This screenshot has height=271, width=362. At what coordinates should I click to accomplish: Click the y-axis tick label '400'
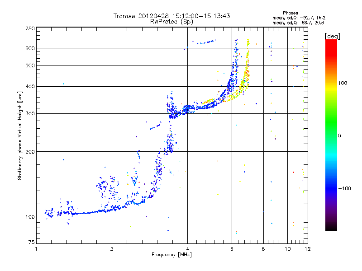(30, 86)
